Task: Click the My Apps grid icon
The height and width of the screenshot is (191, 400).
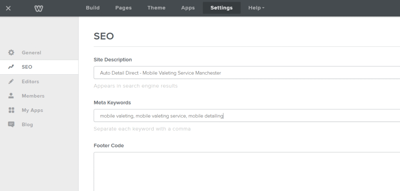Action: 11,110
